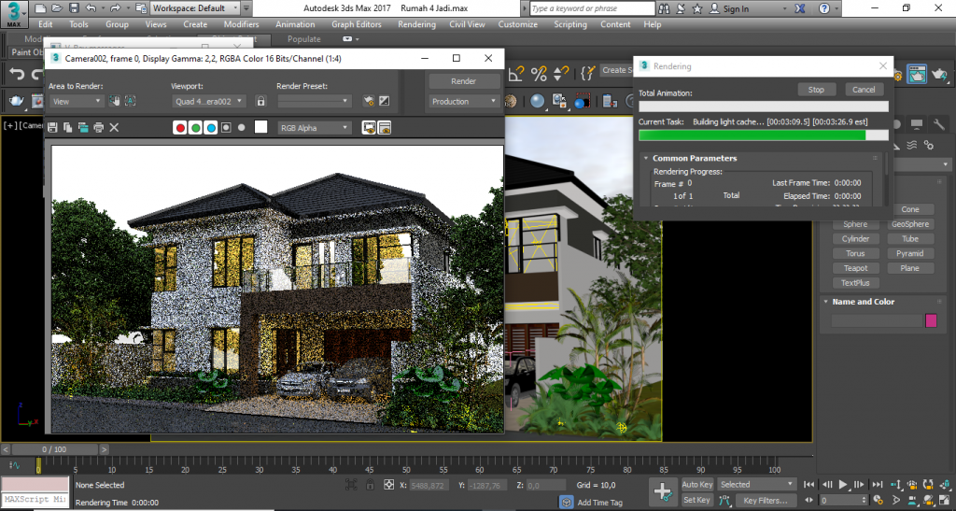The image size is (956, 511).
Task: Clear the rendered frame with X icon
Action: 114,127
